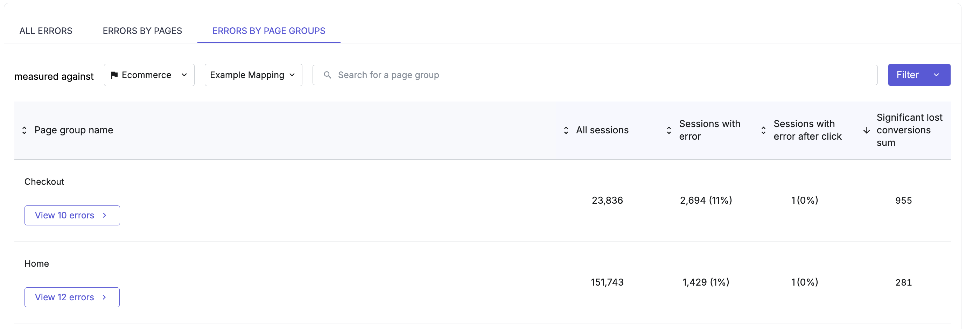Sort by Sessions with error after click arrows
This screenshot has height=329, width=966.
click(763, 130)
